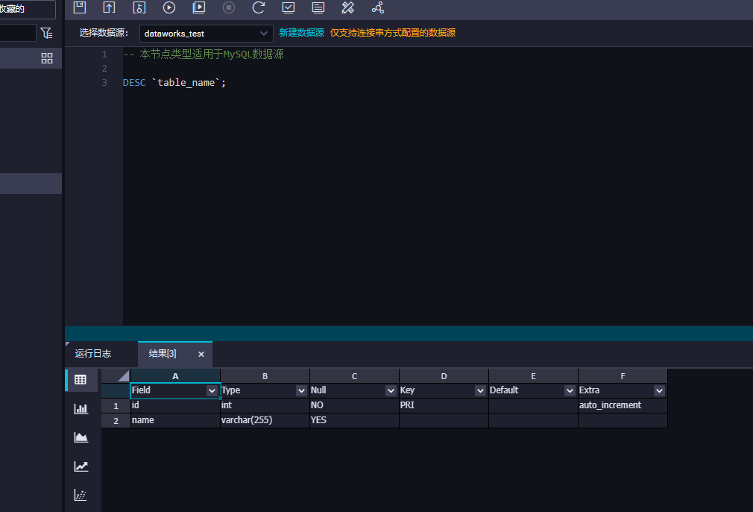The height and width of the screenshot is (512, 753).
Task: Switch to the 运行日志 tab
Action: pos(93,354)
